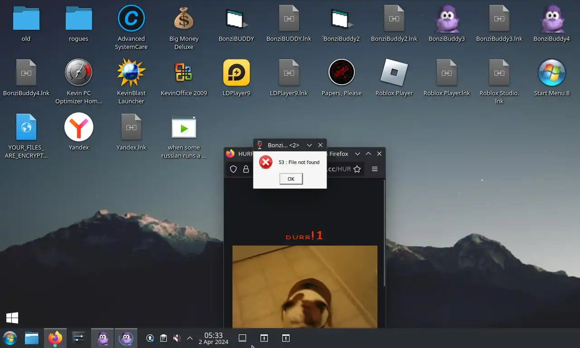This screenshot has height=348, width=580.
Task: Click OK in File not found dialog
Action: (291, 179)
